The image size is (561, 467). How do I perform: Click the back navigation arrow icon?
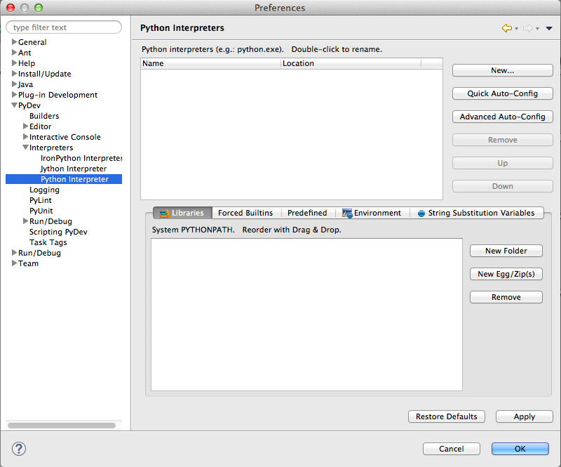coord(506,28)
